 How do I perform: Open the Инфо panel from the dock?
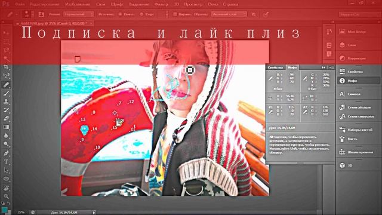(x=359, y=81)
